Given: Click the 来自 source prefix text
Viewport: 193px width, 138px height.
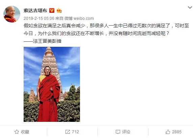Looking at the screenshot, I should pos(59,19).
